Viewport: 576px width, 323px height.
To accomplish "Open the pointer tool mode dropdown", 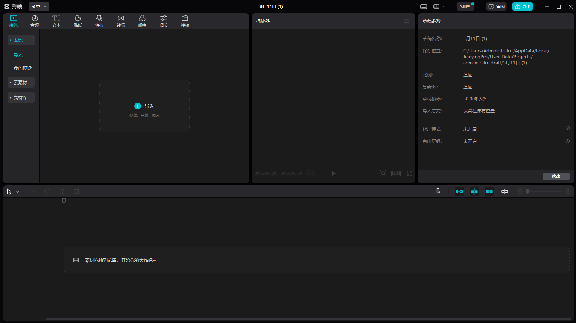I will (x=18, y=192).
